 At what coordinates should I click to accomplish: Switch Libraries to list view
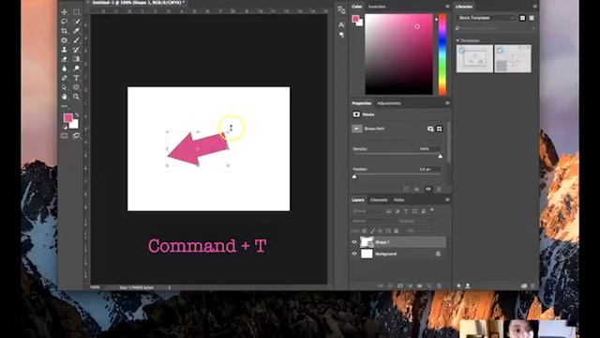(532, 18)
